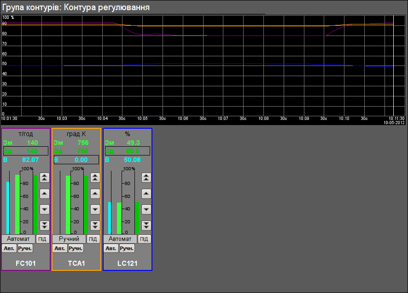The image size is (408, 293).
Task: Switch TCA1 to Ручн. mode
Action: tap(76, 248)
